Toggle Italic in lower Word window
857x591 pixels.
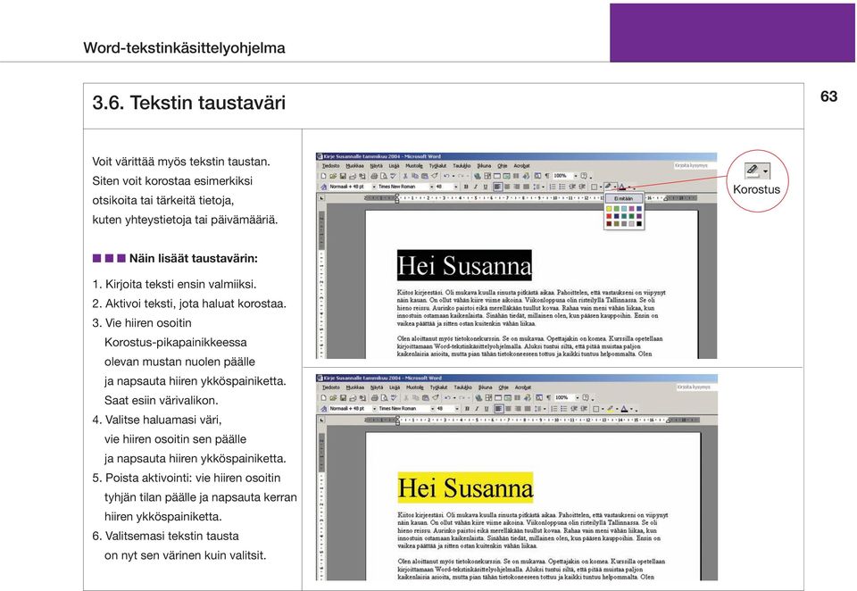click(x=477, y=408)
